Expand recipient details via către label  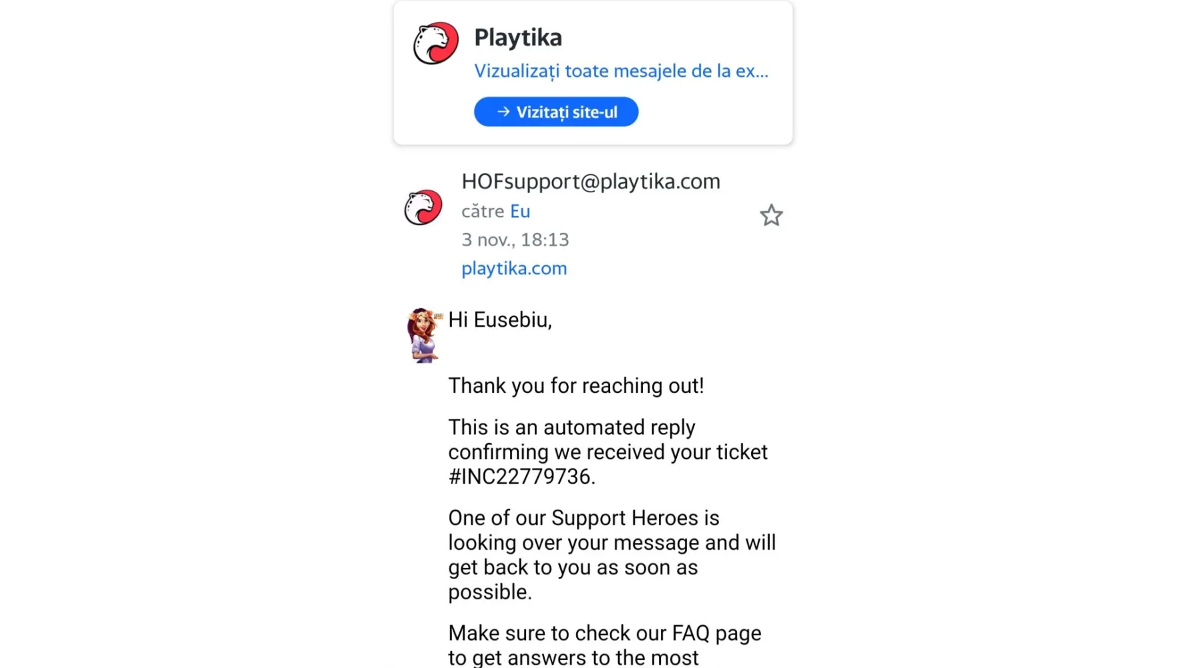[x=483, y=211]
